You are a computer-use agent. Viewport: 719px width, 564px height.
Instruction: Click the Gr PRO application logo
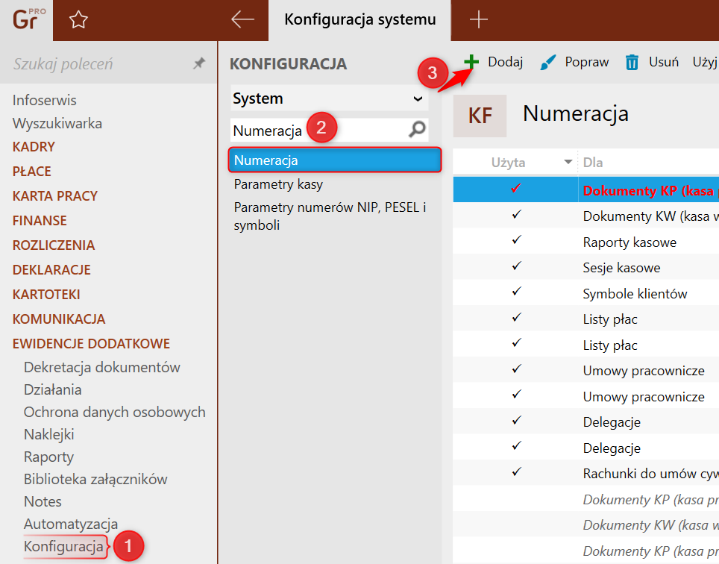pyautogui.click(x=28, y=20)
